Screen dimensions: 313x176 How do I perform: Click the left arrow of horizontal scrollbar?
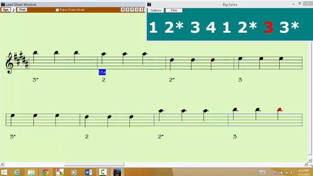point(2,164)
